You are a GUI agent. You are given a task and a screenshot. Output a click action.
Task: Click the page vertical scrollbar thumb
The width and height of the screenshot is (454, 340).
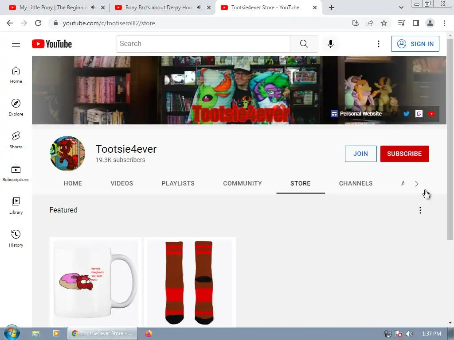click(x=450, y=139)
